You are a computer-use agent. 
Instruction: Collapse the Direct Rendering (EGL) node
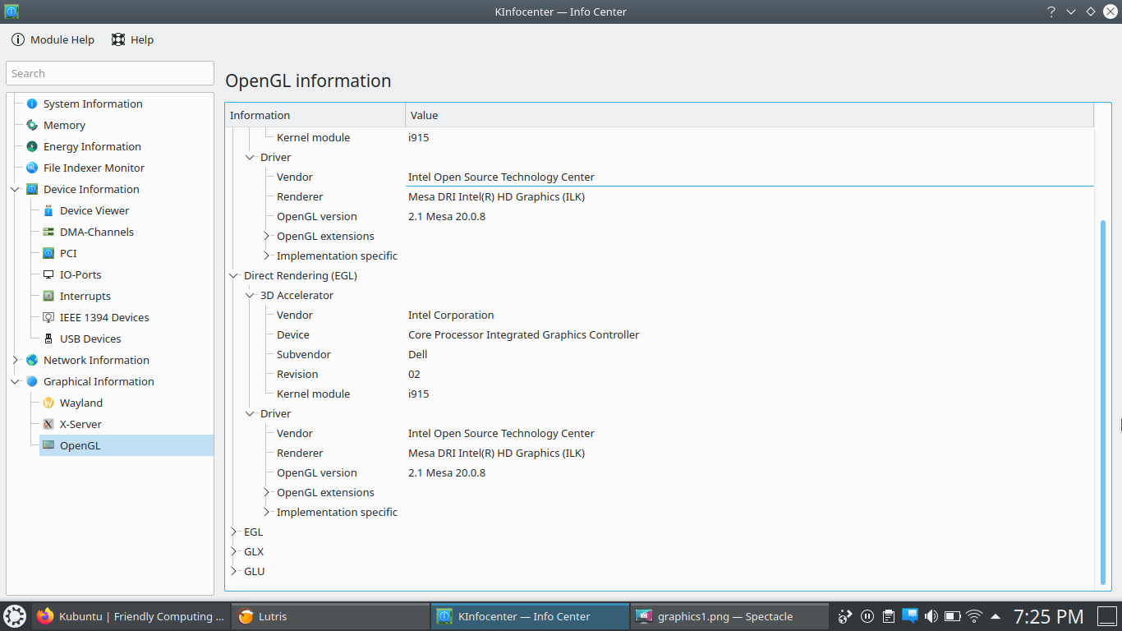click(x=234, y=275)
